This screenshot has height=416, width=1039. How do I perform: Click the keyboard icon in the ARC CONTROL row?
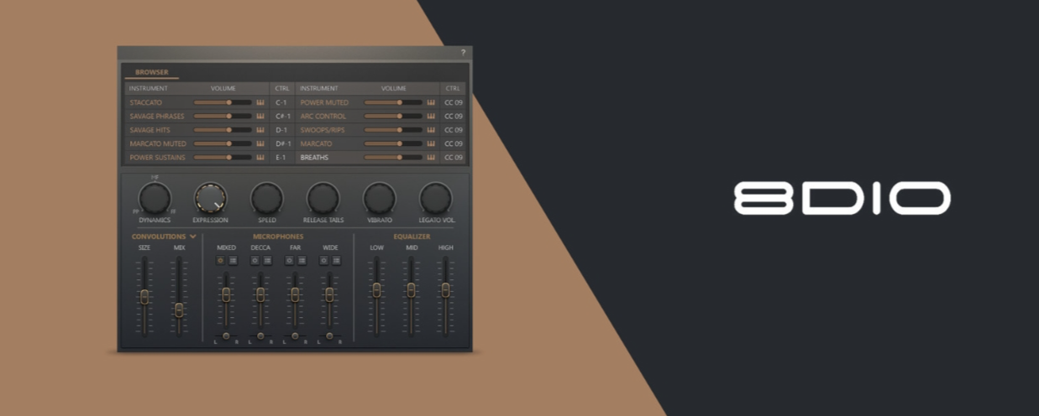pyautogui.click(x=431, y=117)
